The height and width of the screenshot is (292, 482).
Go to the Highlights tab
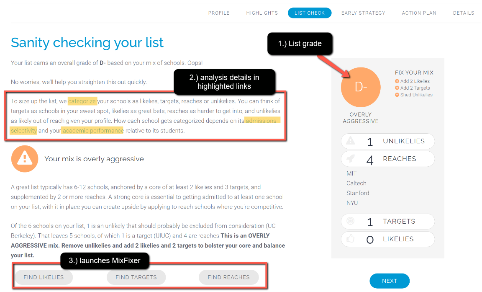click(x=262, y=13)
